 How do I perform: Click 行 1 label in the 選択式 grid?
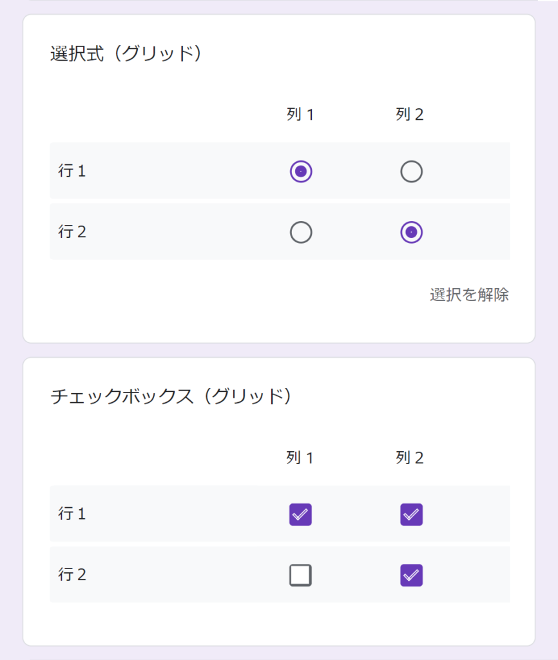(x=72, y=171)
